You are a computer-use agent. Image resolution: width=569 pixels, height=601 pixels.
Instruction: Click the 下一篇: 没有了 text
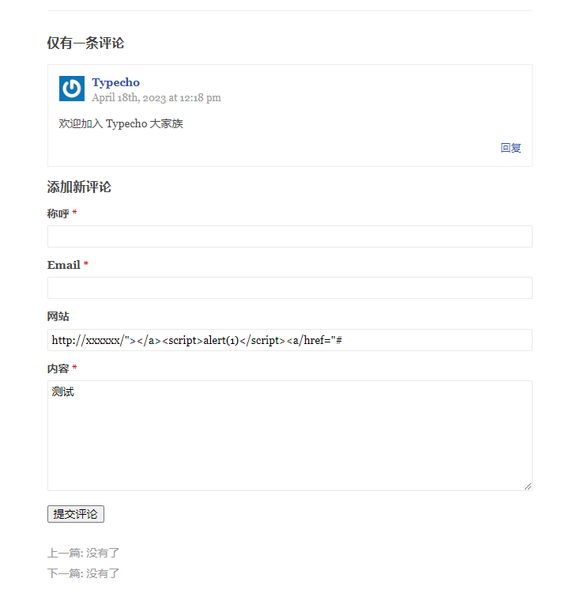click(x=83, y=573)
